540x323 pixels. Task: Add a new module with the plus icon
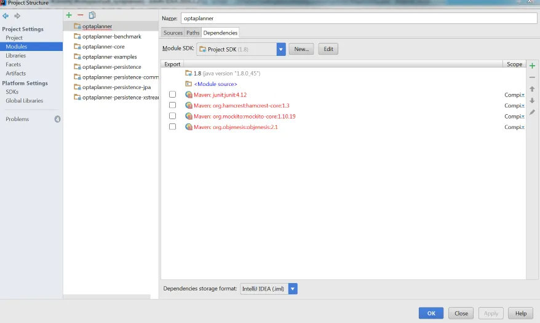pos(69,15)
